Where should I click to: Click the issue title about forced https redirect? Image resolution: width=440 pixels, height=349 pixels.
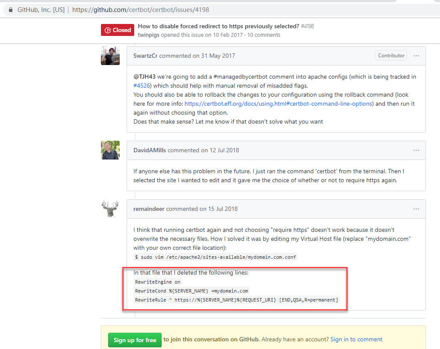pos(219,26)
